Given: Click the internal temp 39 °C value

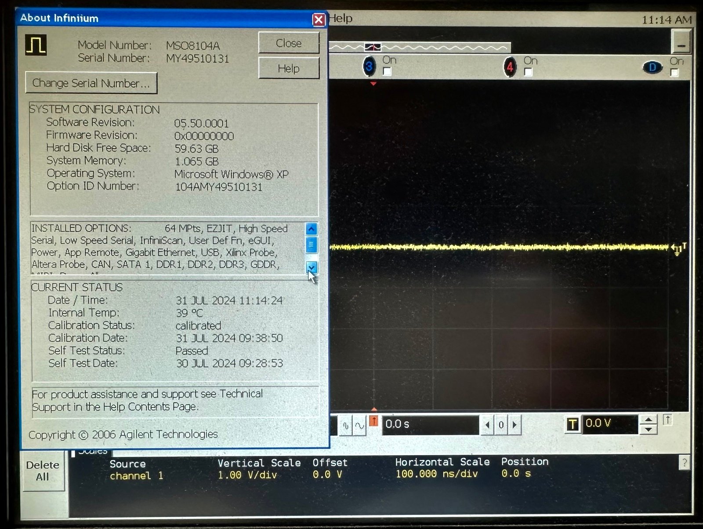Looking at the screenshot, I should (189, 313).
